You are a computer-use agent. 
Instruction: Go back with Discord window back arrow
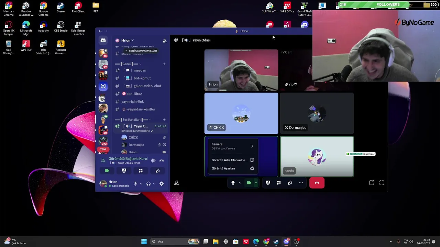click(100, 31)
